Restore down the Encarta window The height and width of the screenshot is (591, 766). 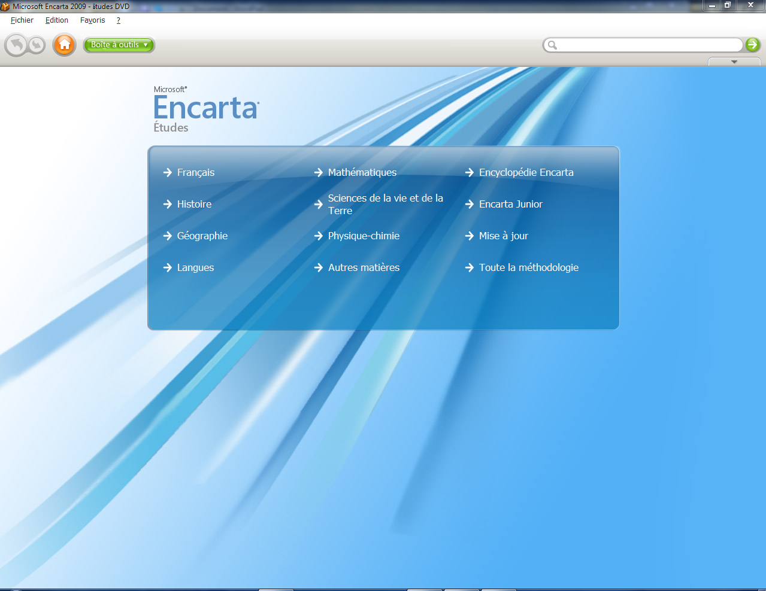click(728, 5)
